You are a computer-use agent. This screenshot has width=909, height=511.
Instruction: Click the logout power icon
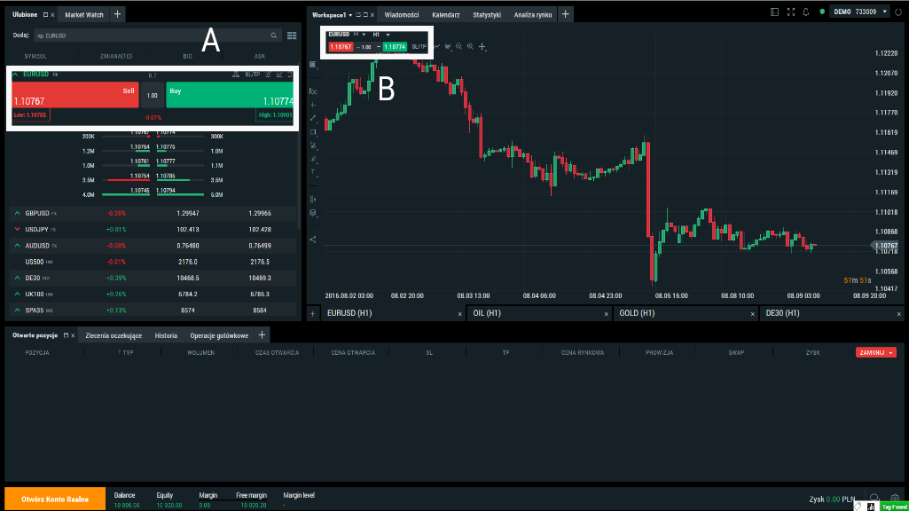coord(898,12)
